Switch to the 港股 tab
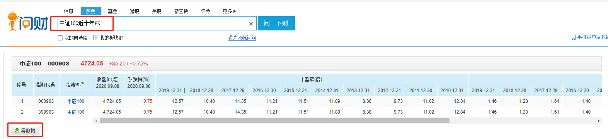The width and height of the screenshot is (608, 139). (135, 11)
